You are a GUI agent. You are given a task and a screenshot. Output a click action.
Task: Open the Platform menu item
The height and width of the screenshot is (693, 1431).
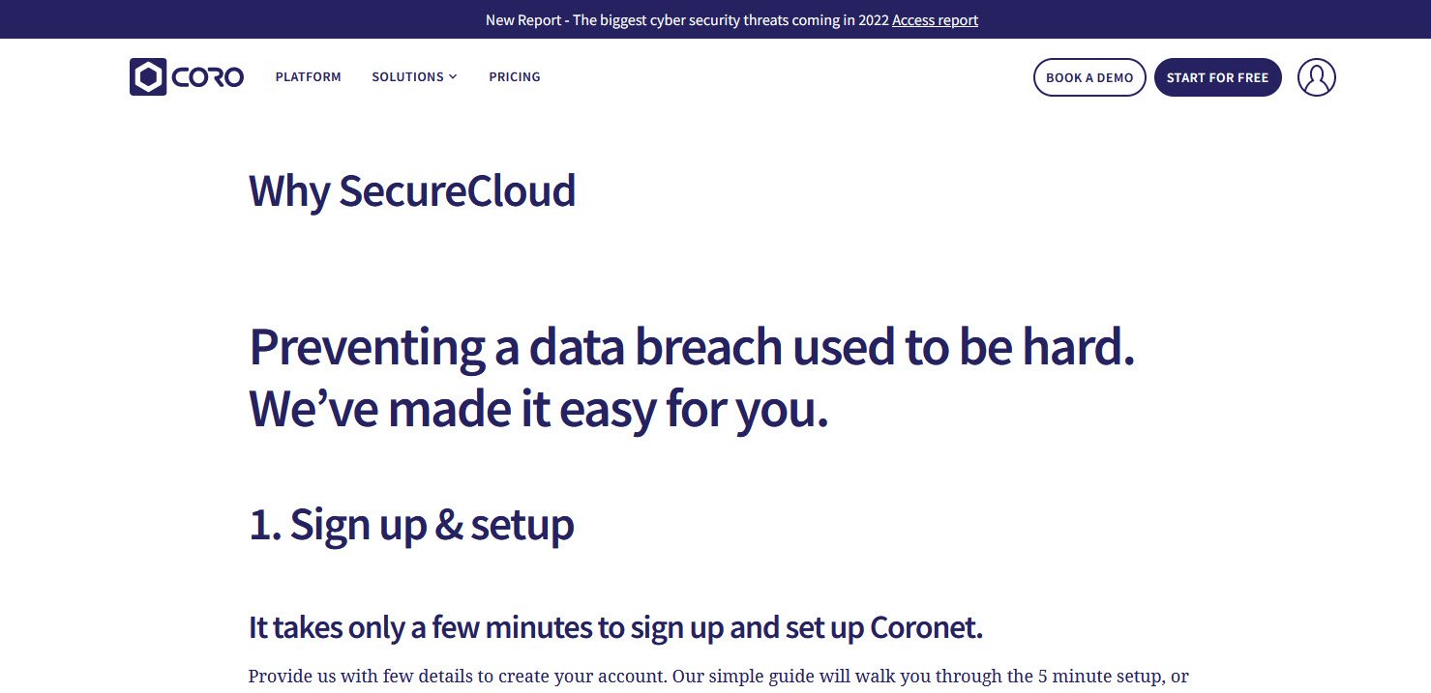click(308, 77)
